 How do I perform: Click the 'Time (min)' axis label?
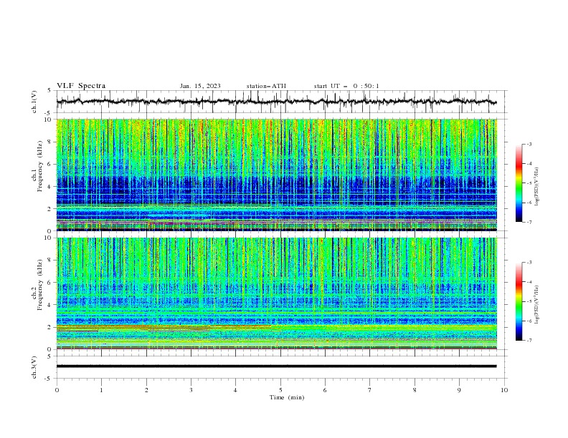[287, 397]
